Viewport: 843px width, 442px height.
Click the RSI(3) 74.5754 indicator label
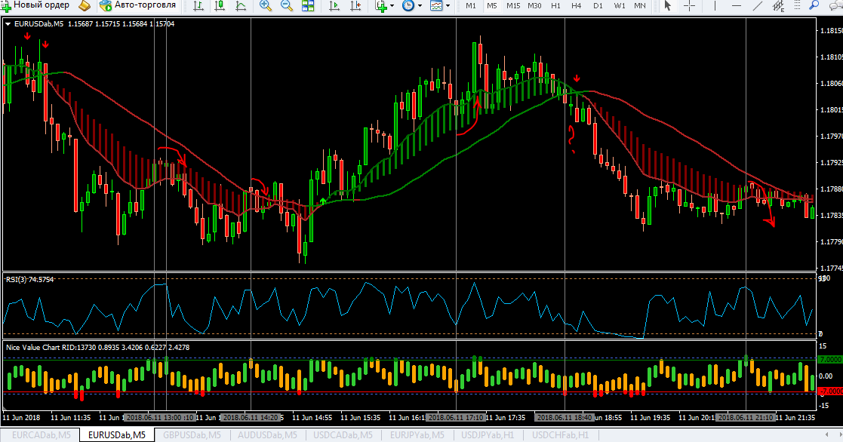click(x=30, y=279)
